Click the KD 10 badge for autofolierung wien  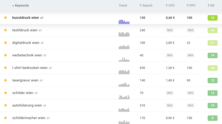coord(212,105)
